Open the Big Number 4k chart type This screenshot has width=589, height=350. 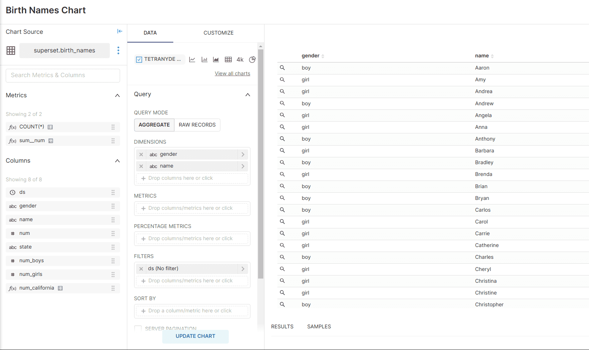[240, 59]
